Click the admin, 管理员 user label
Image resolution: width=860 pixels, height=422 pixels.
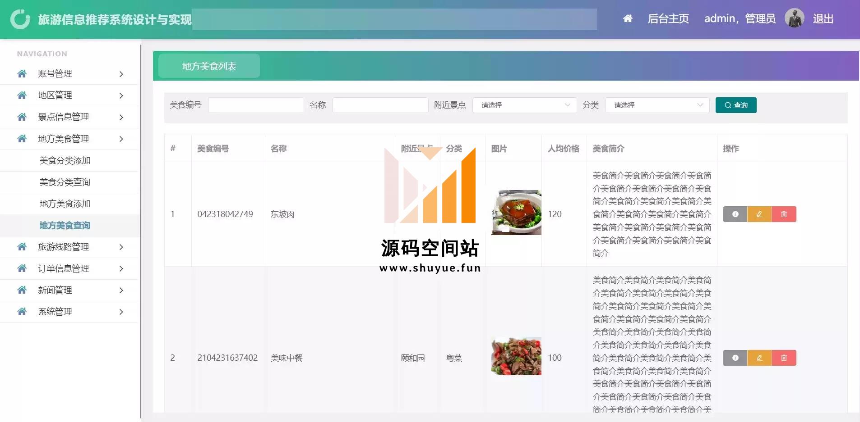point(740,18)
